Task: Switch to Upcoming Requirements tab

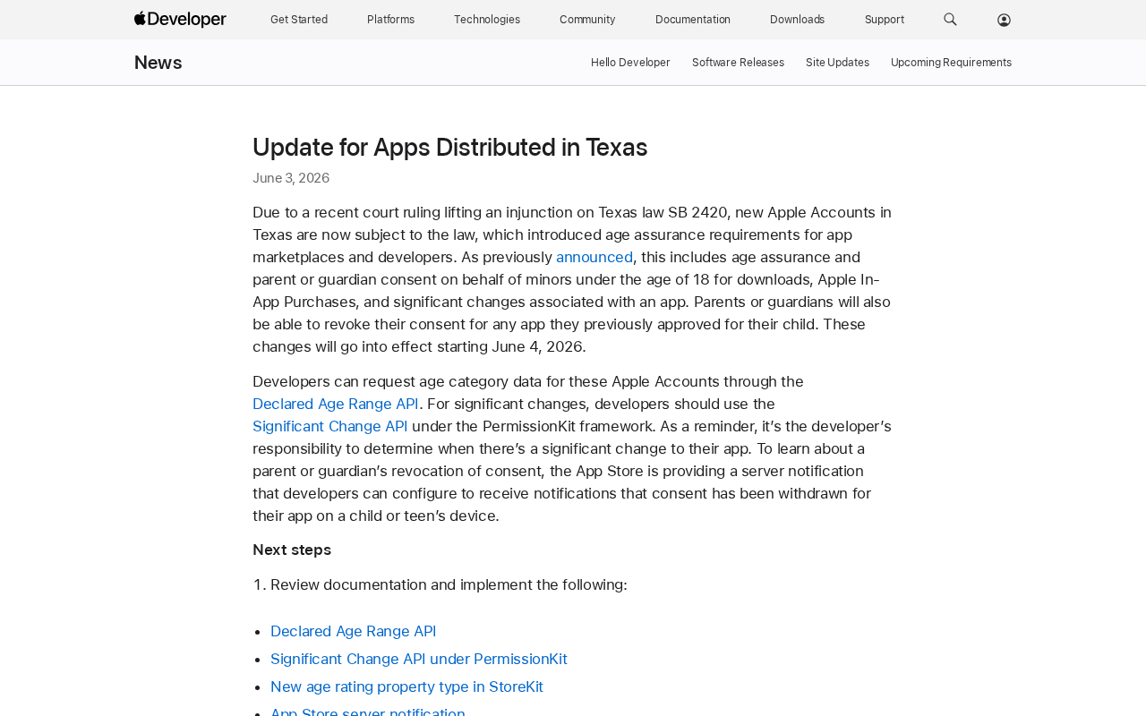Action: click(x=951, y=63)
